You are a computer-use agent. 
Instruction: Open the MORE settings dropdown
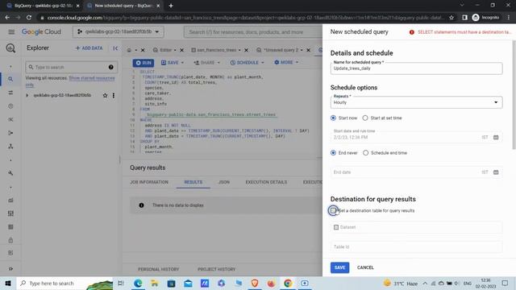point(297,63)
